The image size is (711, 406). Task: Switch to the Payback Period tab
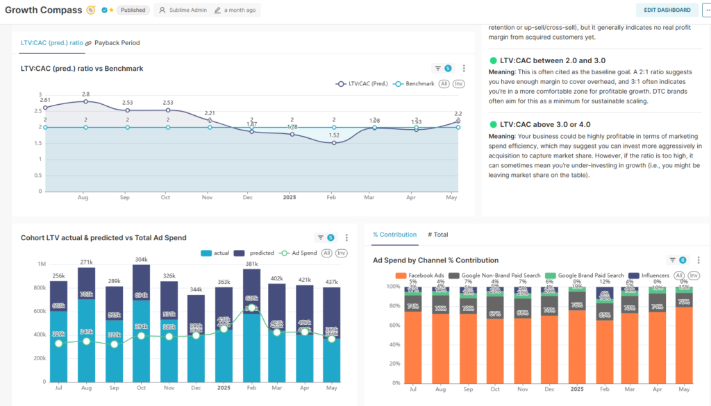pos(117,43)
